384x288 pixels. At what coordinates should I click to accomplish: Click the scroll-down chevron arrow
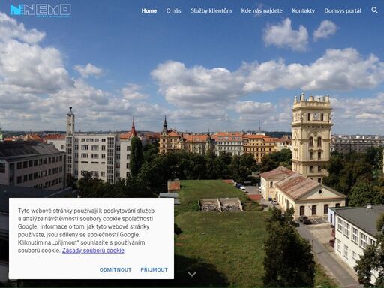(x=192, y=274)
